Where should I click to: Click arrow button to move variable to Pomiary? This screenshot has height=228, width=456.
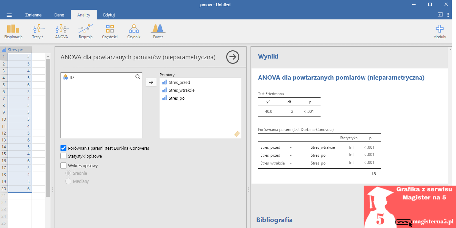click(151, 82)
